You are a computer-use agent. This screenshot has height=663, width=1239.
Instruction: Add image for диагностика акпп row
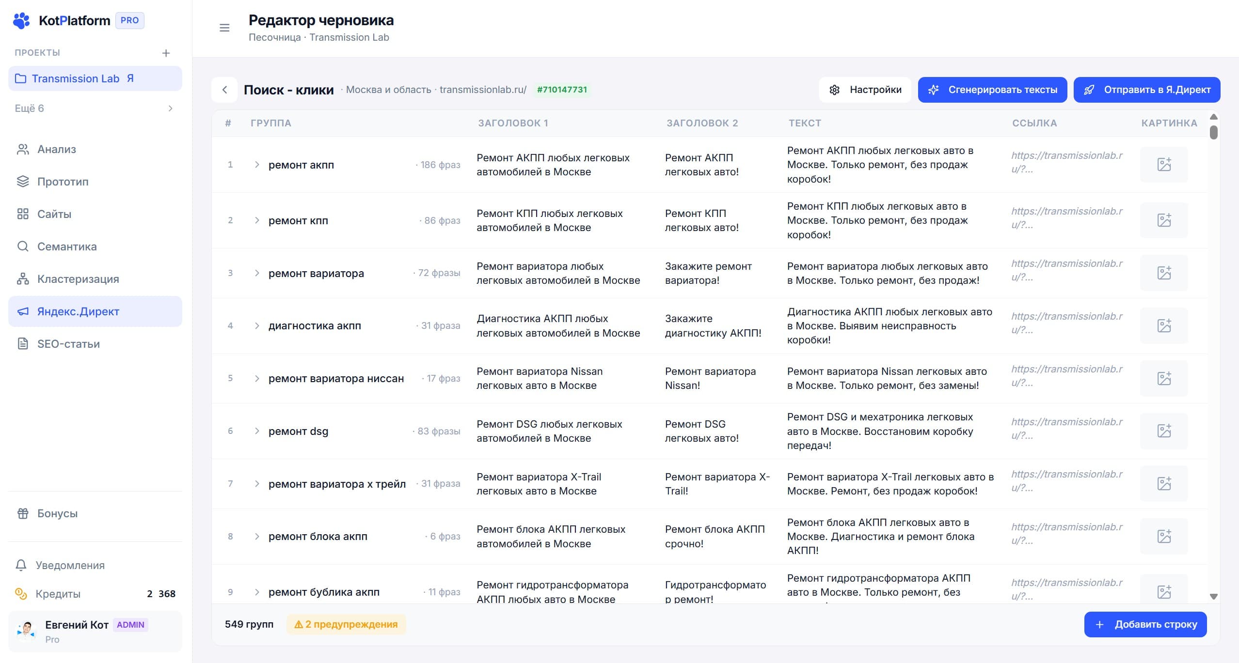coord(1164,325)
